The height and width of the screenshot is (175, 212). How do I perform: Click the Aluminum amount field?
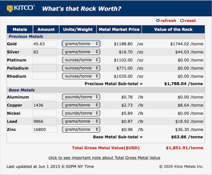coord(45,97)
